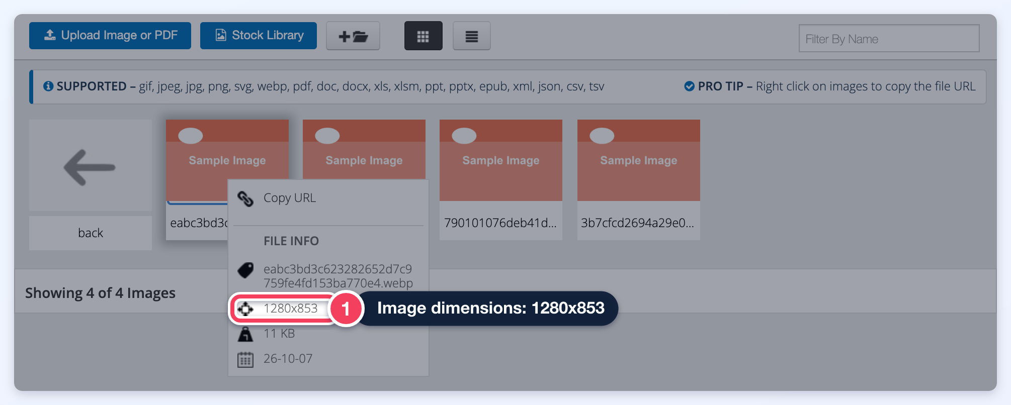Click the dimensions crosshair icon
The height and width of the screenshot is (405, 1011).
coord(245,309)
